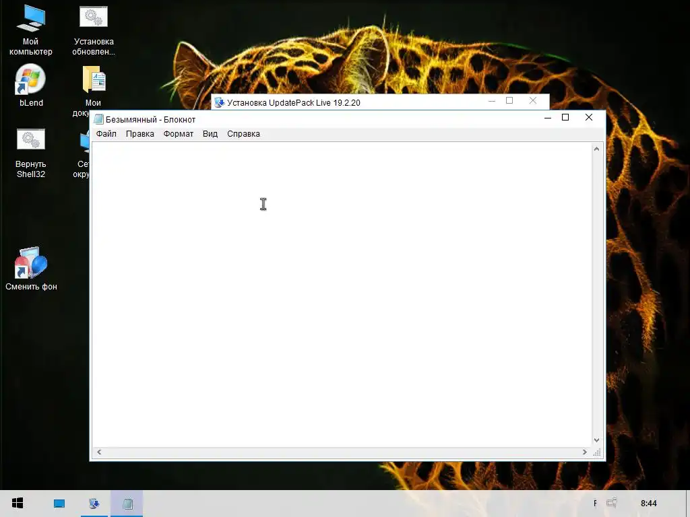This screenshot has width=690, height=517.
Task: Open the Файл menu in Notepad
Action: (x=106, y=134)
